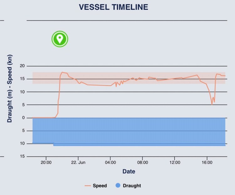The width and height of the screenshot is (235, 195).
Task: Click the green location pin marker
Action: click(x=60, y=39)
